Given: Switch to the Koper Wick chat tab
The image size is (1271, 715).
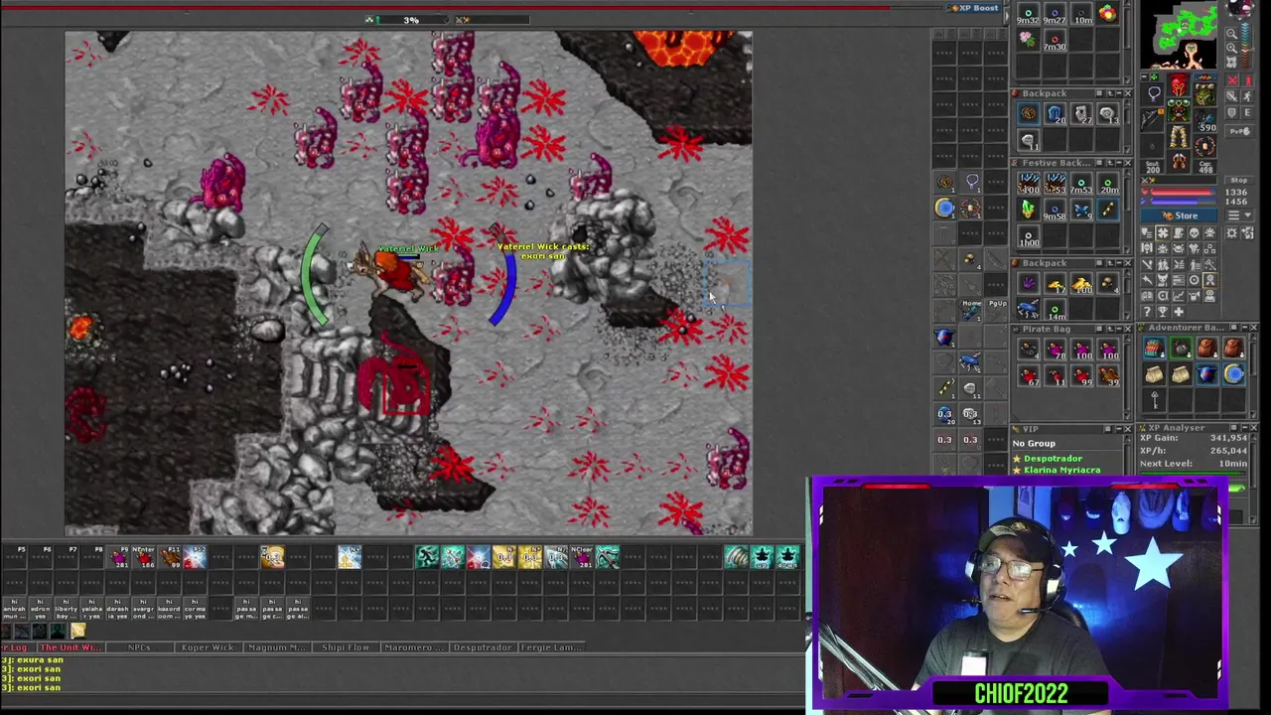Looking at the screenshot, I should [208, 647].
